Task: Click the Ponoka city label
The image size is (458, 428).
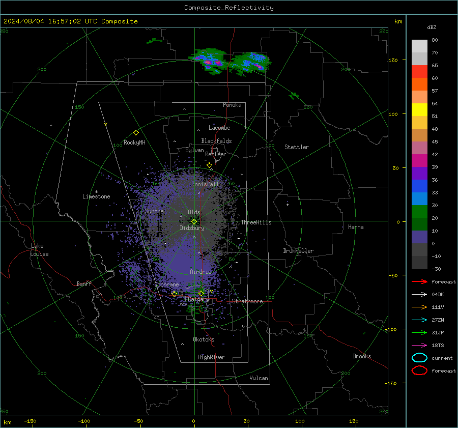Action: click(x=232, y=105)
